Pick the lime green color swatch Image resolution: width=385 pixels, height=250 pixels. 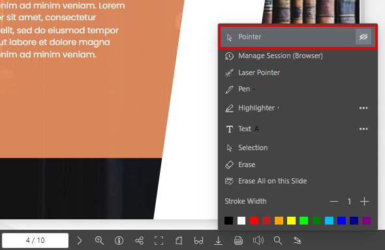304,221
